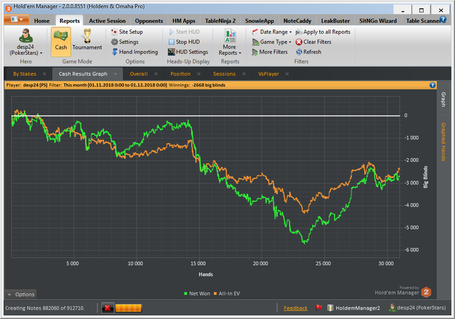Switch to the Overall report tab
Image resolution: width=455 pixels, height=319 pixels.
(138, 74)
